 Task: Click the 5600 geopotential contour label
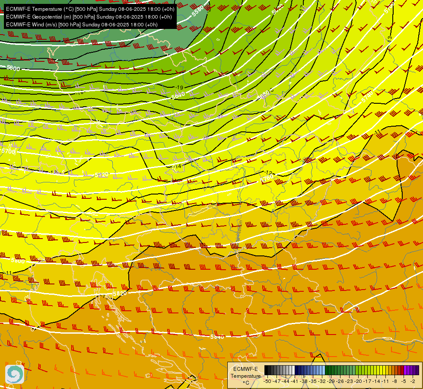[13, 68]
